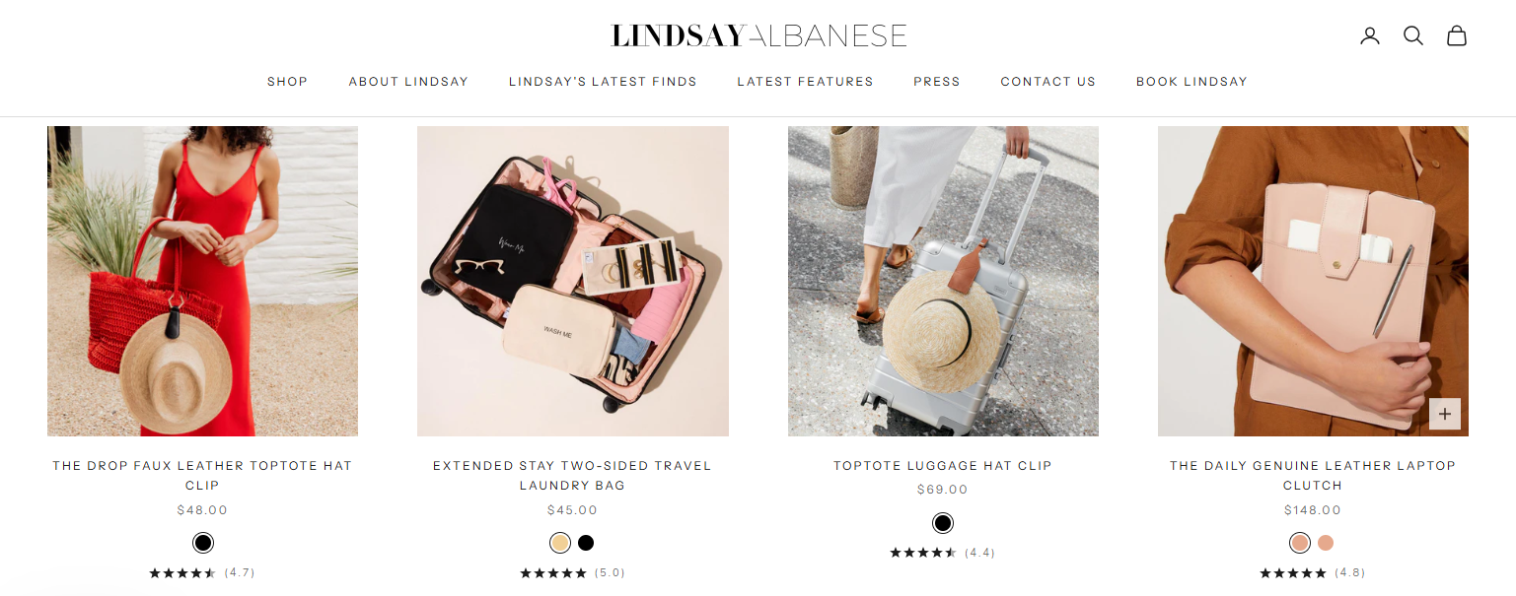Select black swatch for Drop Faux Leather Hat Clip
Image resolution: width=1516 pixels, height=596 pixels.
(x=203, y=543)
